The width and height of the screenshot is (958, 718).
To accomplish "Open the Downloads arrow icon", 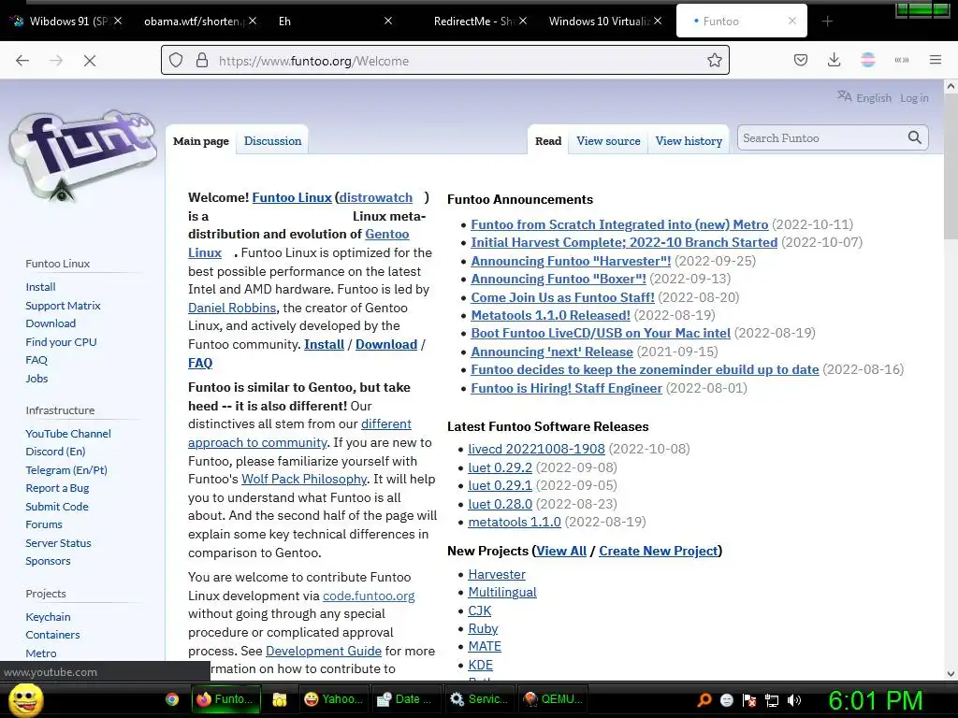I will click(x=834, y=60).
